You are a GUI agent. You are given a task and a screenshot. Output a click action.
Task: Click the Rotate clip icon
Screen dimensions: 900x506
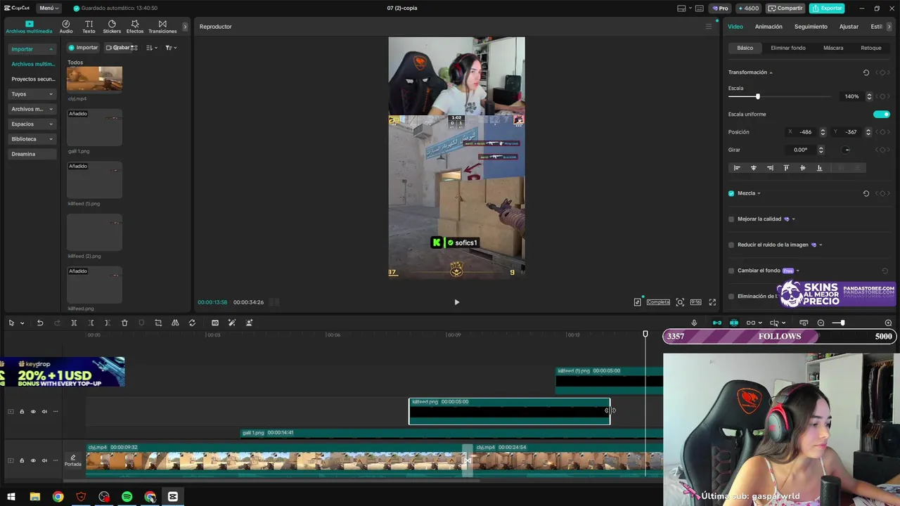pos(192,323)
